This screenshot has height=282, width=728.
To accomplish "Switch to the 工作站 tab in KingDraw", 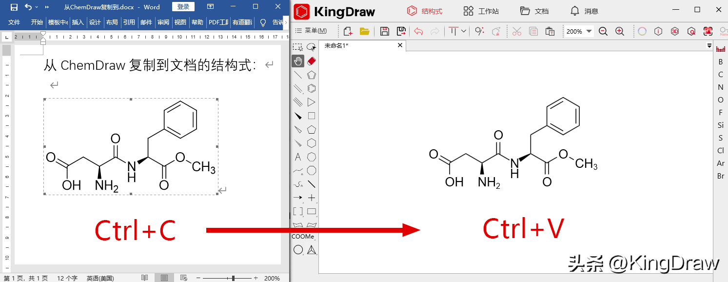I will pyautogui.click(x=481, y=11).
